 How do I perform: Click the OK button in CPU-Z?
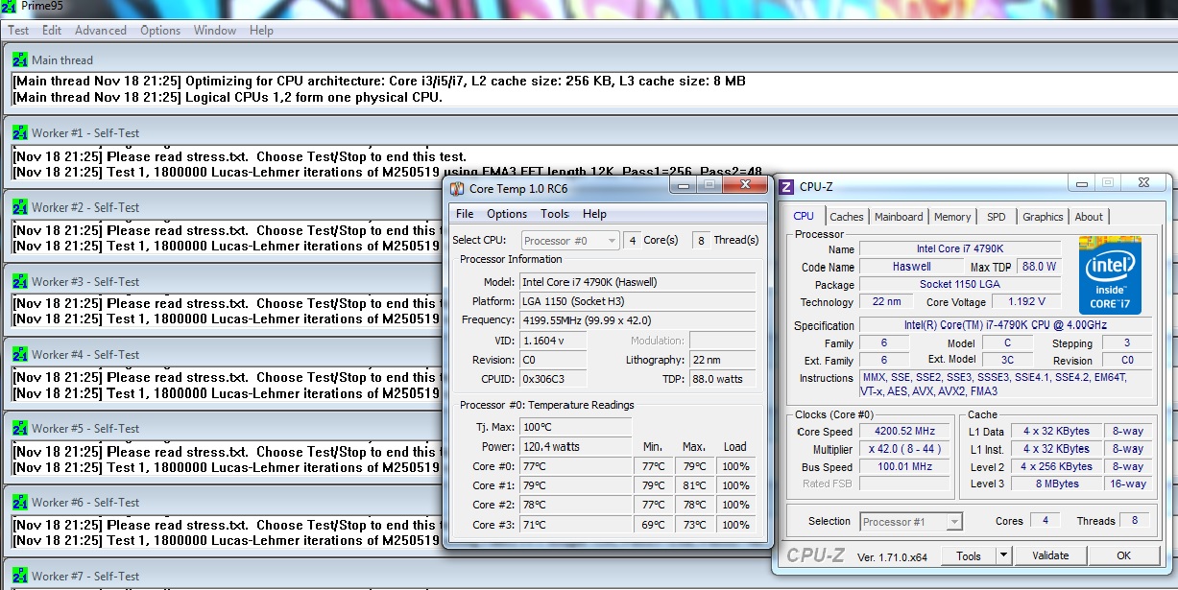(1123, 555)
